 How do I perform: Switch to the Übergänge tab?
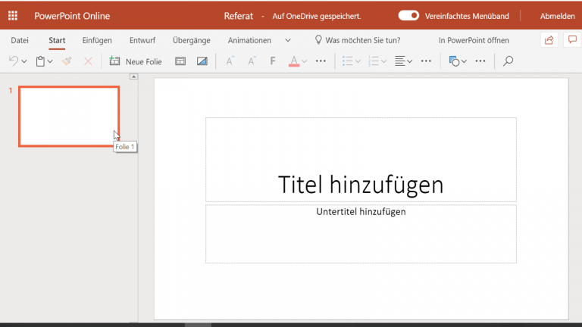tap(191, 40)
